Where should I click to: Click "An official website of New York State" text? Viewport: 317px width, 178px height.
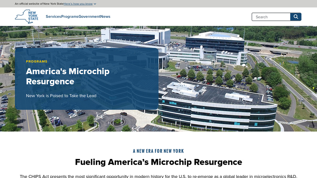(39, 4)
